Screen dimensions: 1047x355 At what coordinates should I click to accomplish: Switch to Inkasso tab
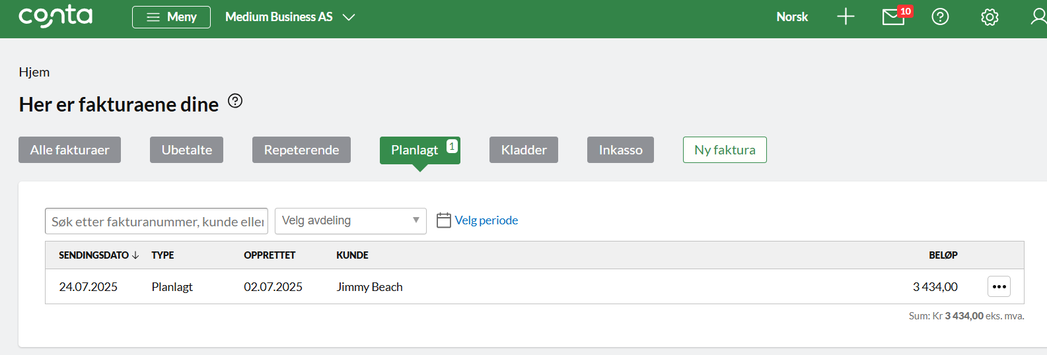620,150
